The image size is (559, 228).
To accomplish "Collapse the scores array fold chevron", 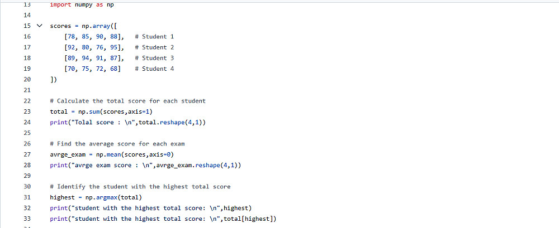I will (40, 26).
